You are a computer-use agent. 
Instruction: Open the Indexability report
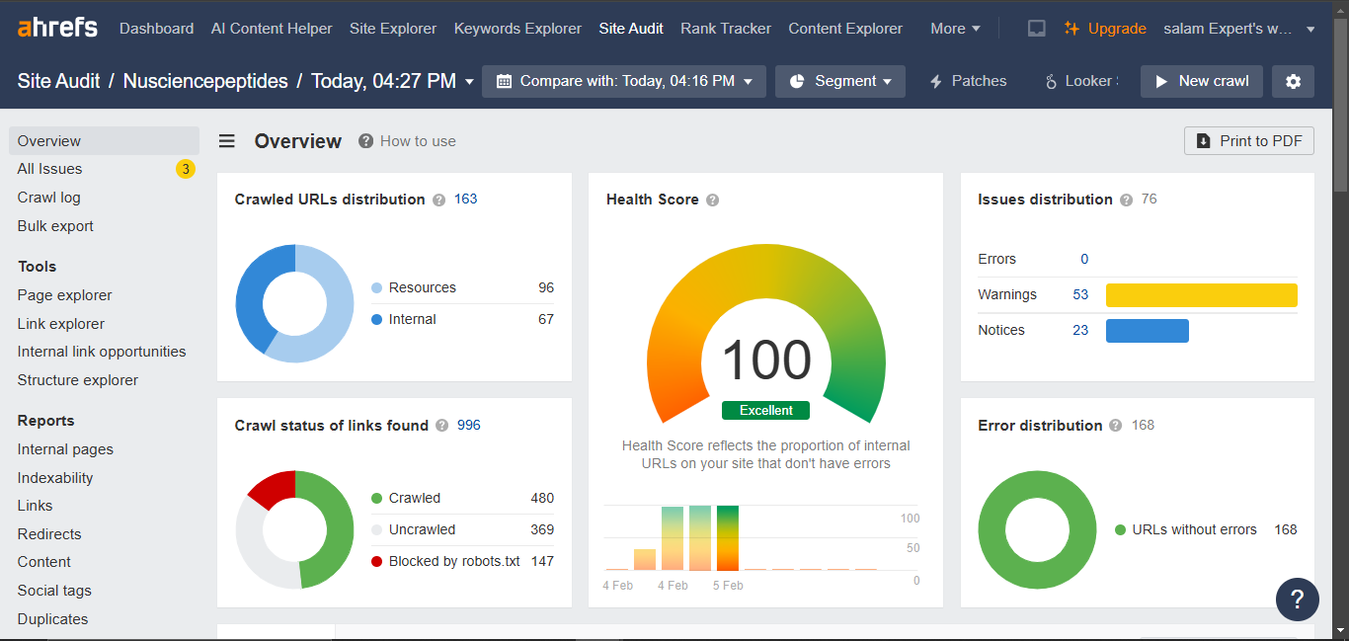click(55, 478)
